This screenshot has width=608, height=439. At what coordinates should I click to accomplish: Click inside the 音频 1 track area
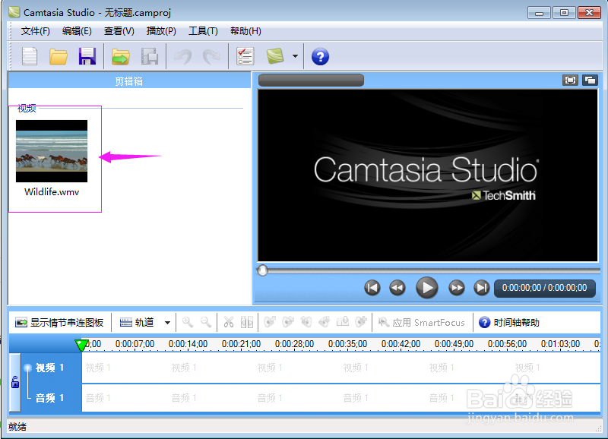pos(341,398)
